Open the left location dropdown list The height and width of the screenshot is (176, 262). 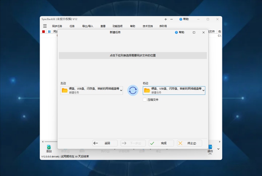(121, 90)
